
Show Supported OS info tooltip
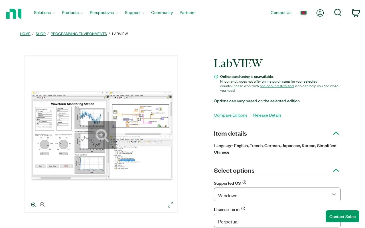(244, 182)
